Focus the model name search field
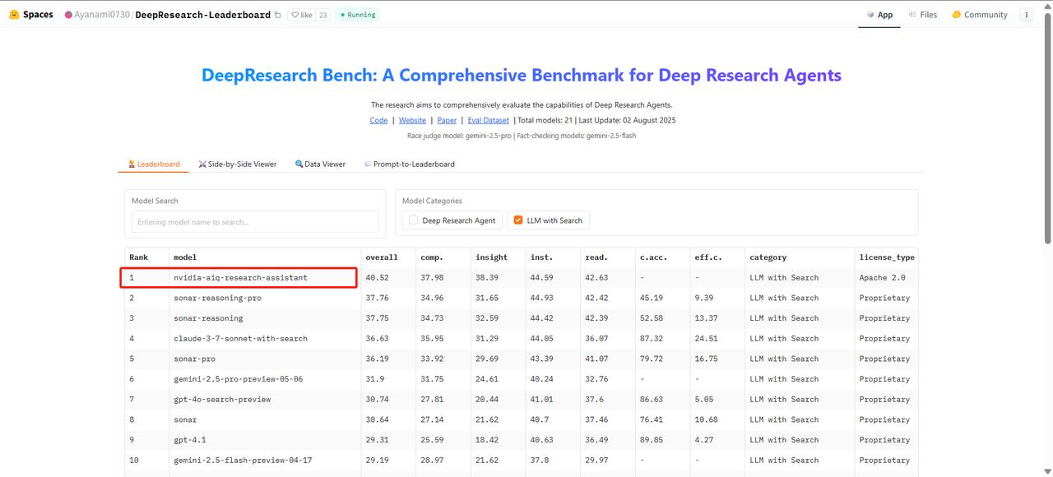The height and width of the screenshot is (477, 1053). (x=255, y=222)
